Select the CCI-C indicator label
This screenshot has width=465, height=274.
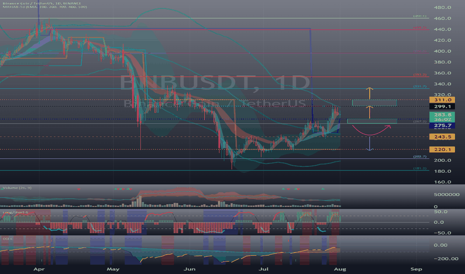point(6,239)
